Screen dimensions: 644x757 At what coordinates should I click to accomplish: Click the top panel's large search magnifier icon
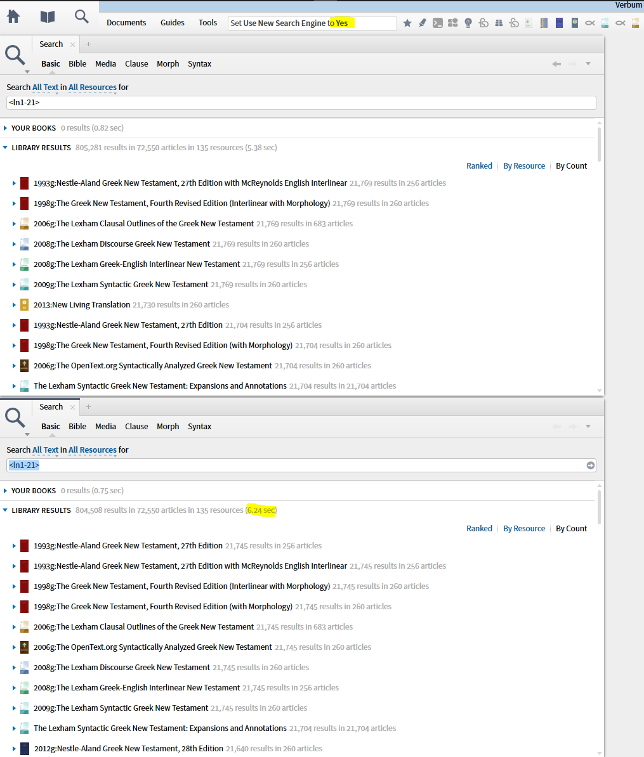(15, 55)
